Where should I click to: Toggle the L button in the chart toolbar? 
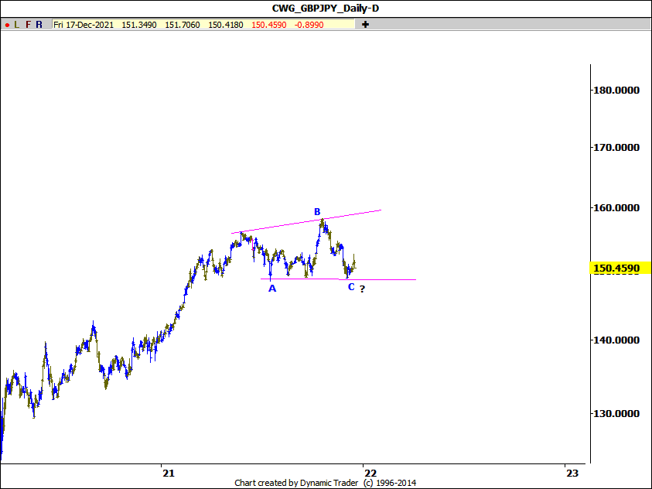[17, 25]
